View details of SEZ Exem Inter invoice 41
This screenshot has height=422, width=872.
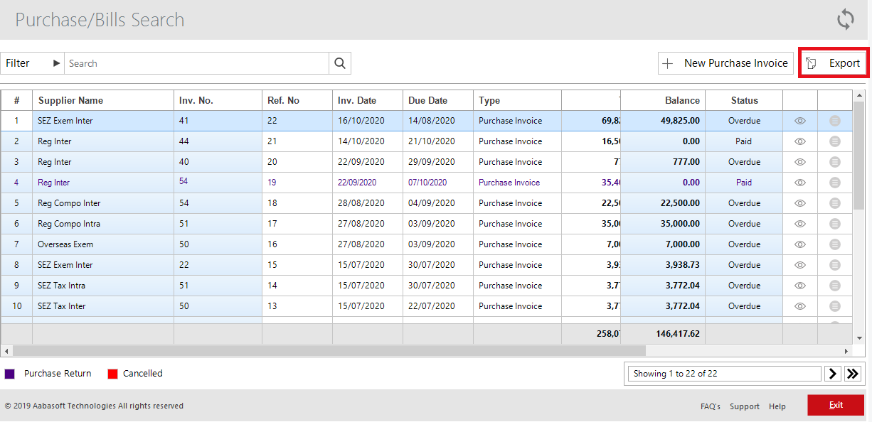(799, 120)
